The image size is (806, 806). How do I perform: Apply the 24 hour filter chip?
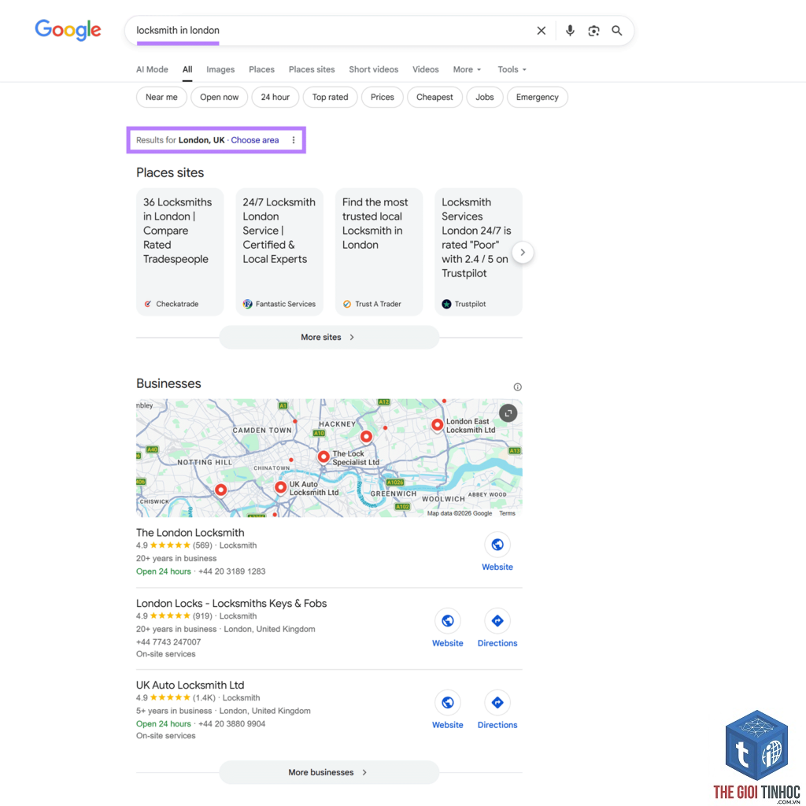(x=275, y=97)
